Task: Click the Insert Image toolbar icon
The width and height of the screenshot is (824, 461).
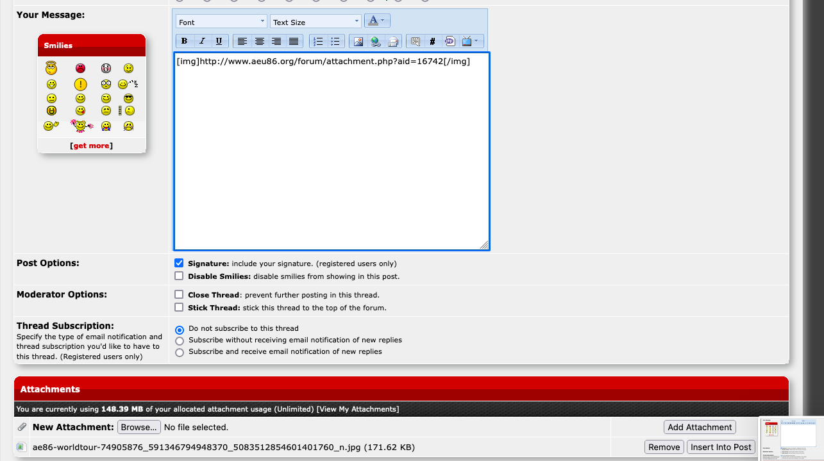Action: pos(358,42)
